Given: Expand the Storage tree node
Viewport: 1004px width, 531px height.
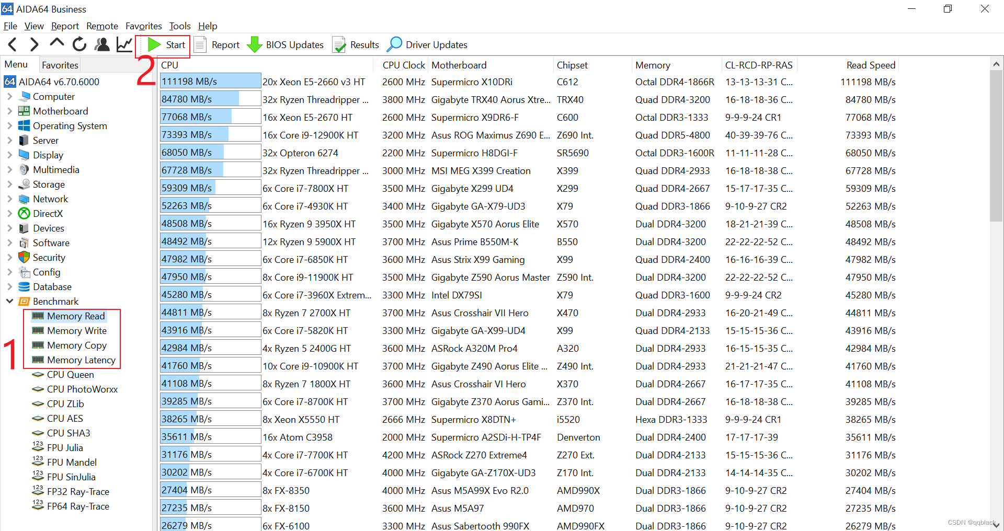Looking at the screenshot, I should (9, 184).
